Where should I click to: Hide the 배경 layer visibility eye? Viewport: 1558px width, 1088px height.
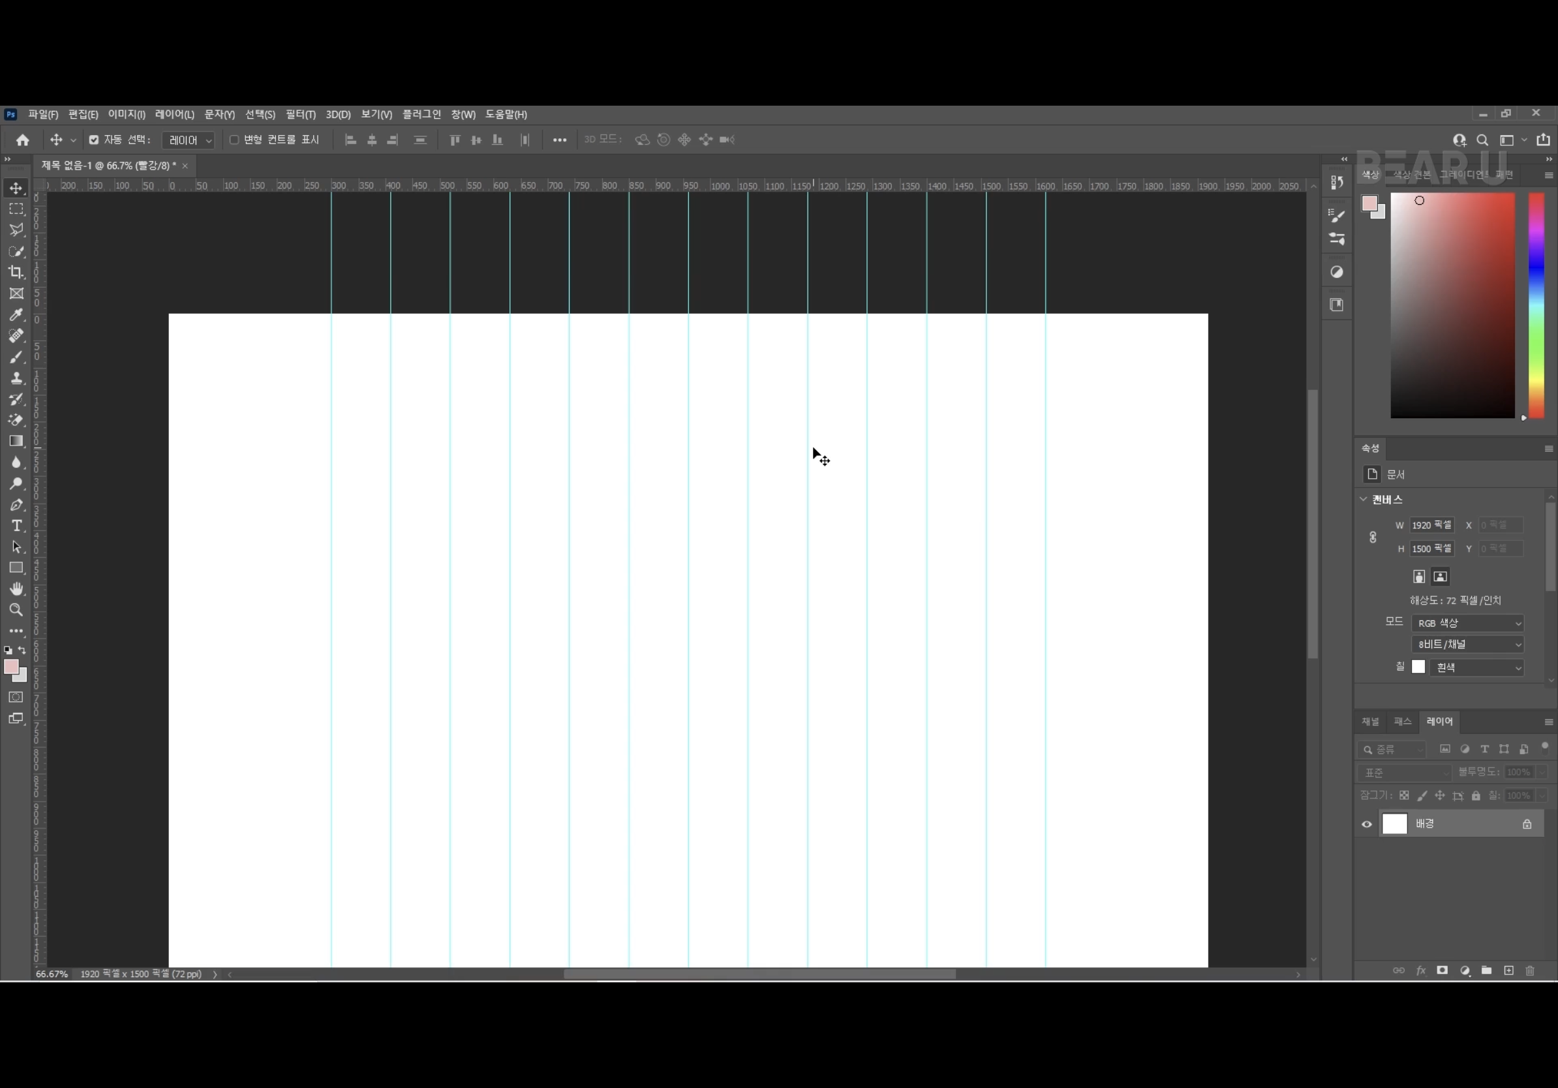pyautogui.click(x=1367, y=824)
